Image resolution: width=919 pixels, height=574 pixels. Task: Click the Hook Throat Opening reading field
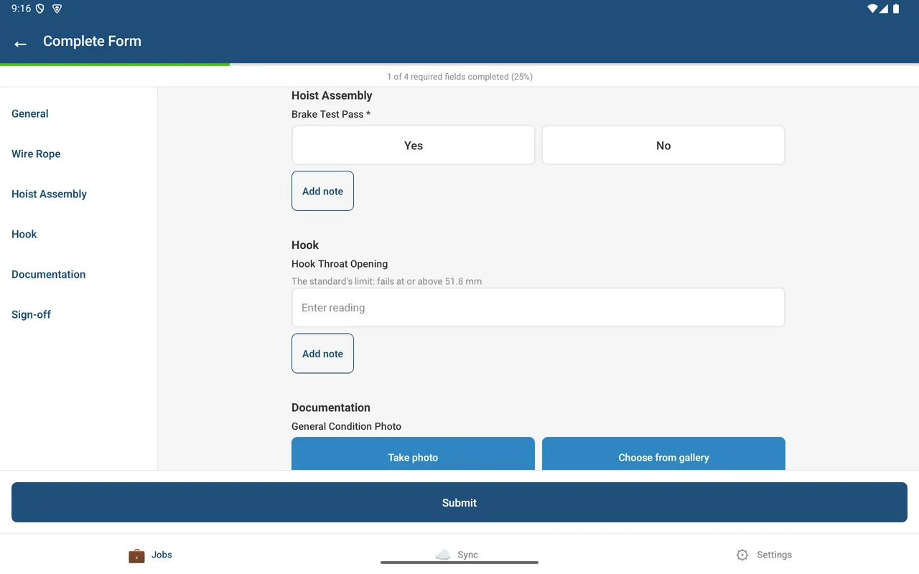(538, 308)
